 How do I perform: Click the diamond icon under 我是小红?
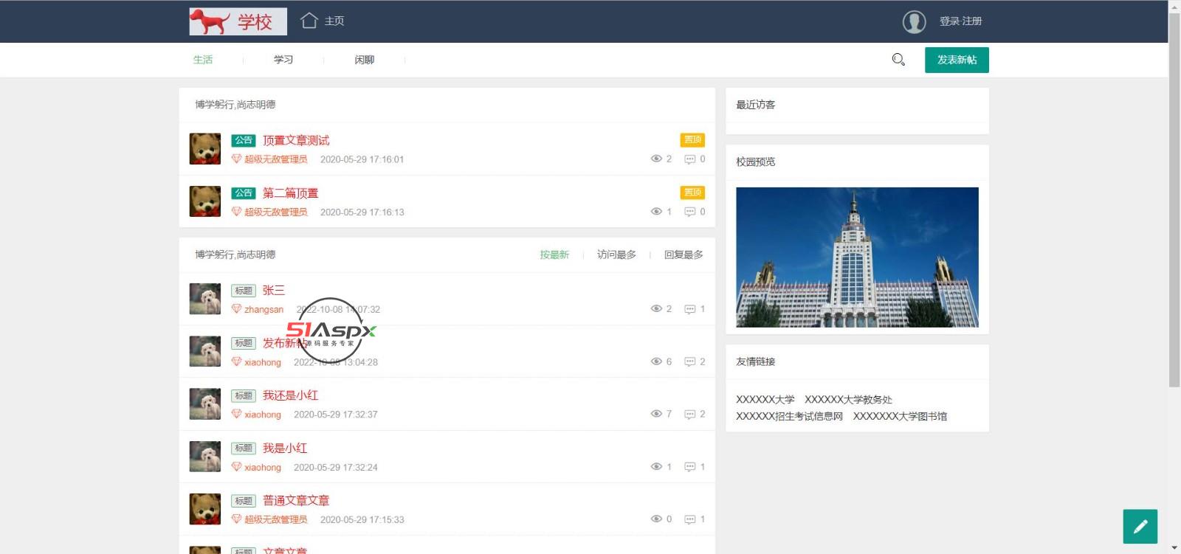[236, 466]
